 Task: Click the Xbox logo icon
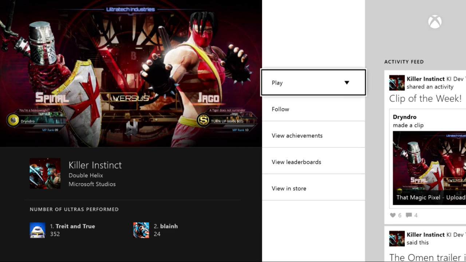pos(435,22)
